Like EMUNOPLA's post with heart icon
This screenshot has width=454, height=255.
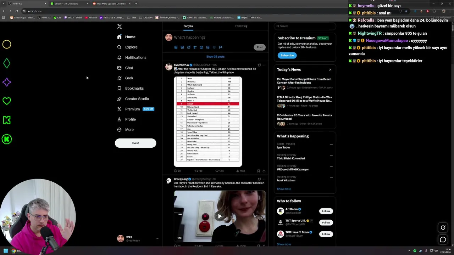pos(217,171)
